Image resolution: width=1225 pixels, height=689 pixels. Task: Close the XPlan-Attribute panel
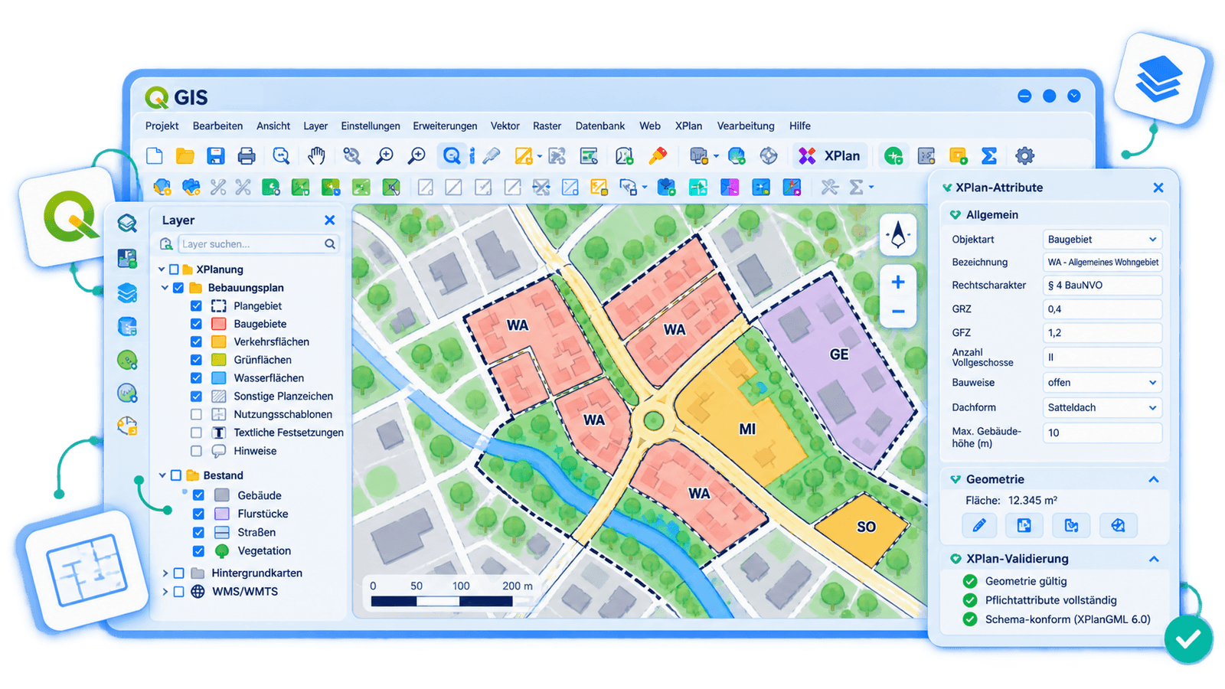coord(1158,188)
